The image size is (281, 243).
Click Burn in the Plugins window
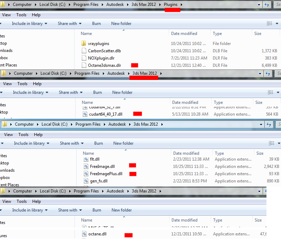[96, 24]
